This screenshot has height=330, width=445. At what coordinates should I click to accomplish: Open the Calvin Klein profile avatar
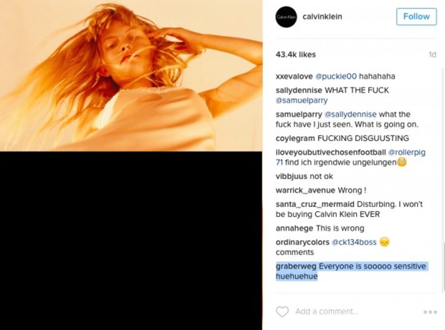tap(286, 17)
